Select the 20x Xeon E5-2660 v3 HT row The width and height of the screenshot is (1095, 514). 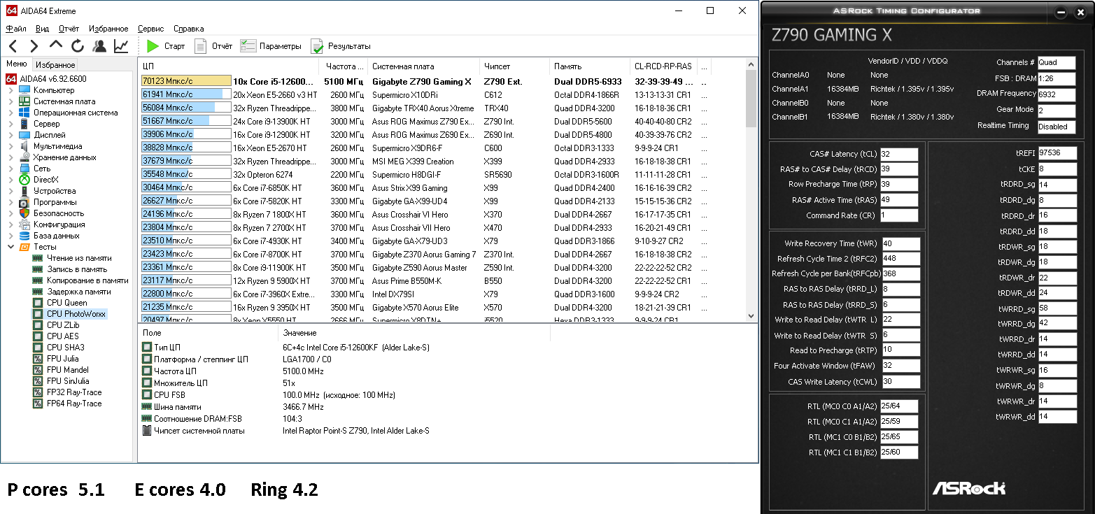pyautogui.click(x=425, y=95)
